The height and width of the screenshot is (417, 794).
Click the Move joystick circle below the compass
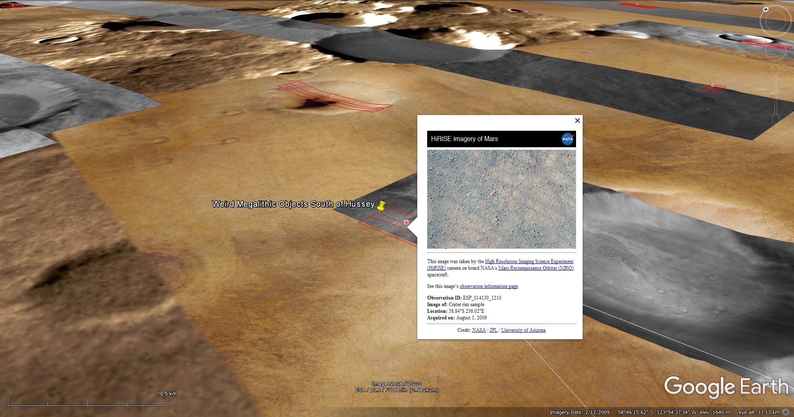coord(775,50)
